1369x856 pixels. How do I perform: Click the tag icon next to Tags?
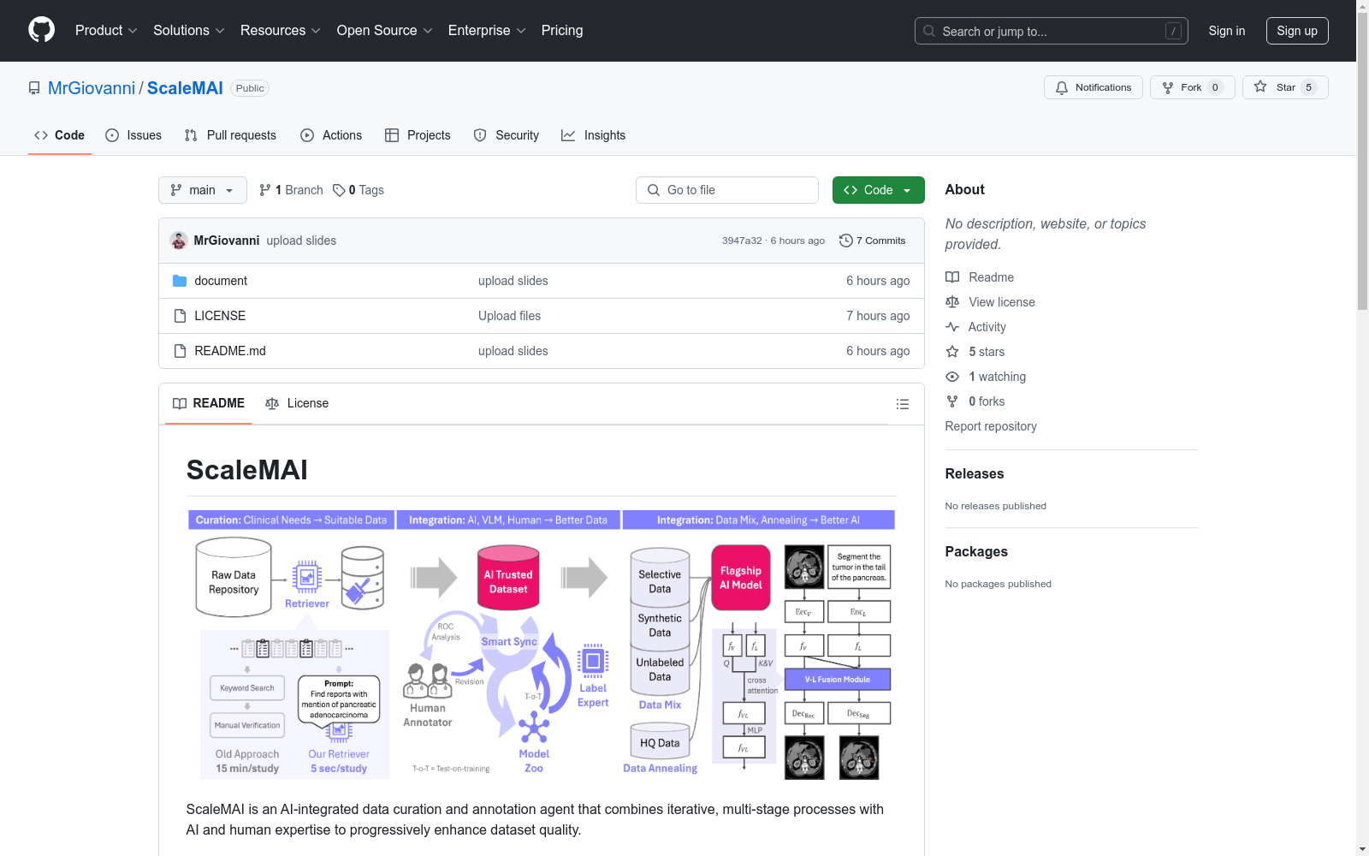click(x=339, y=190)
